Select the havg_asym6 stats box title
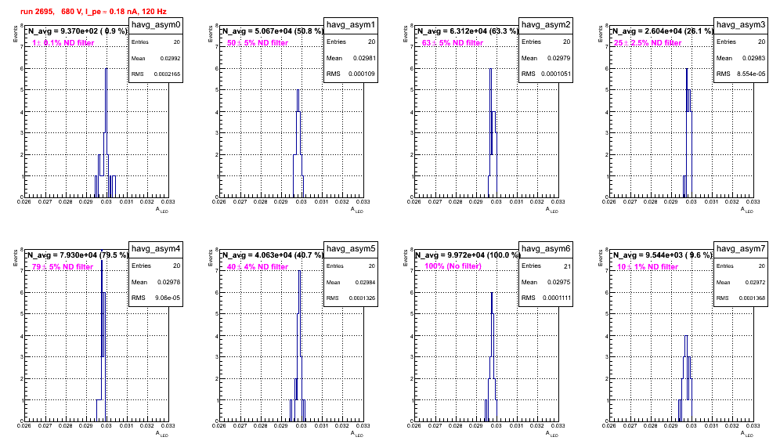 point(546,248)
